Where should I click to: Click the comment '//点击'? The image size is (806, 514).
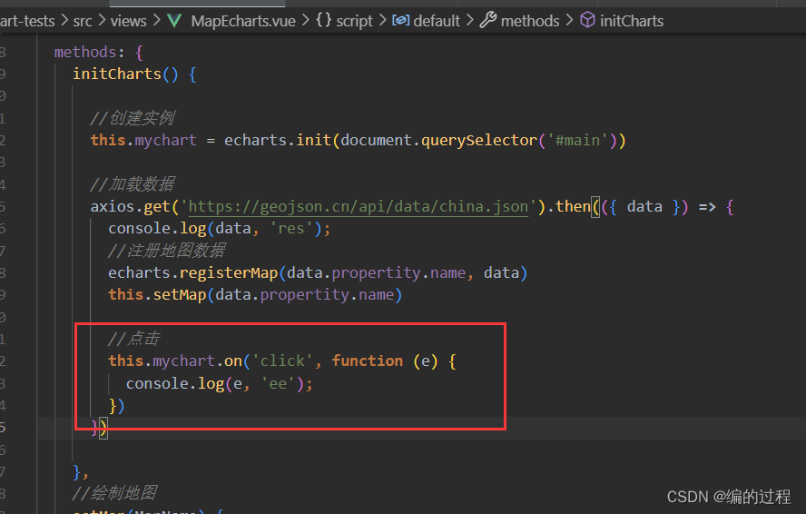[x=133, y=339]
